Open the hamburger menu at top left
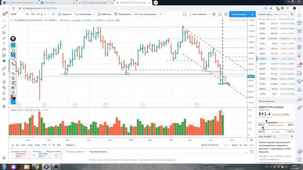This screenshot has width=303, height=170. tap(4, 14)
